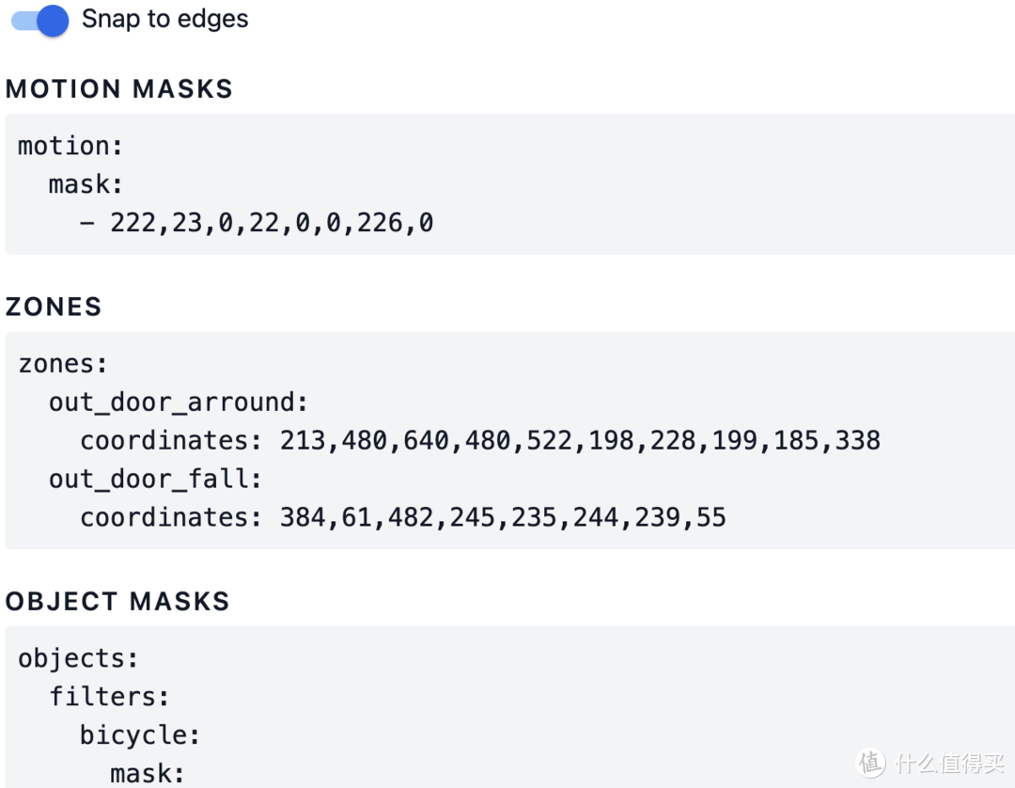Click the "filters:" line under objects
1015x788 pixels.
point(109,697)
